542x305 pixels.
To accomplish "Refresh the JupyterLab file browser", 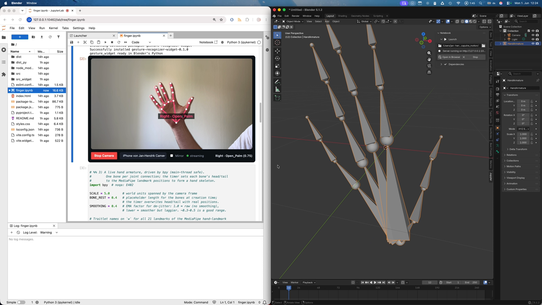I will 50,37.
